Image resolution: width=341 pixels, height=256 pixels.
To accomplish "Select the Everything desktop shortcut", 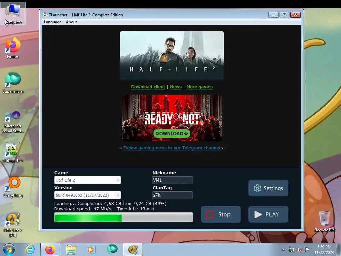I will point(13,187).
